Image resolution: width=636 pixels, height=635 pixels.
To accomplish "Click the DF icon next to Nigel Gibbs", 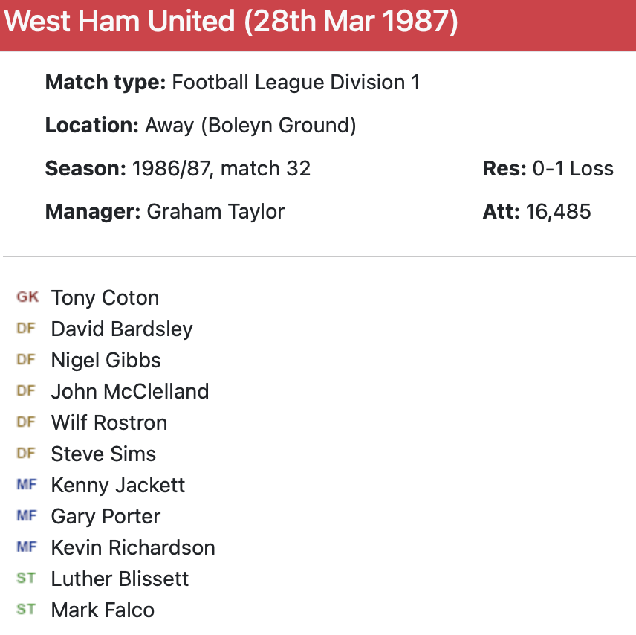I will pyautogui.click(x=26, y=360).
